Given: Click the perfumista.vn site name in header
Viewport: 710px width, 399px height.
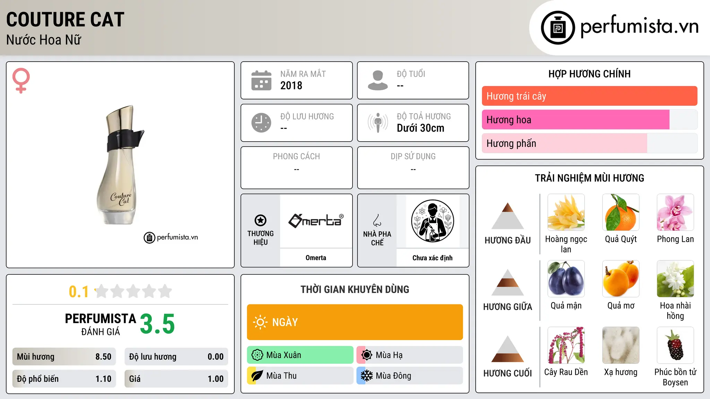Looking at the screenshot, I should [639, 26].
